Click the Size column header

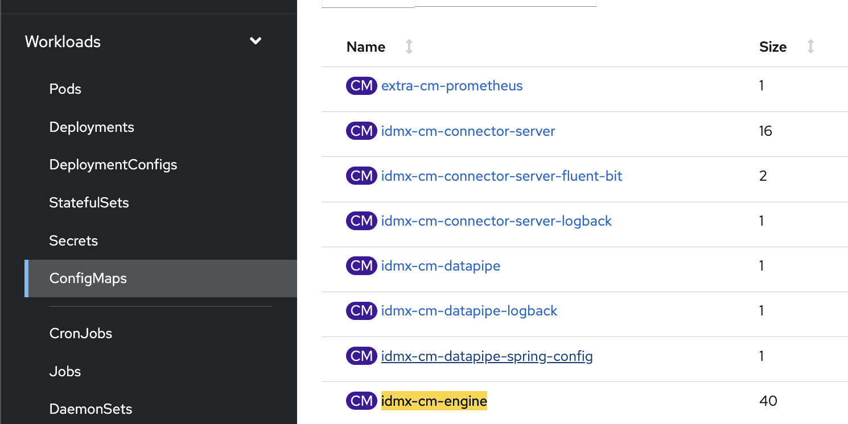pyautogui.click(x=773, y=47)
